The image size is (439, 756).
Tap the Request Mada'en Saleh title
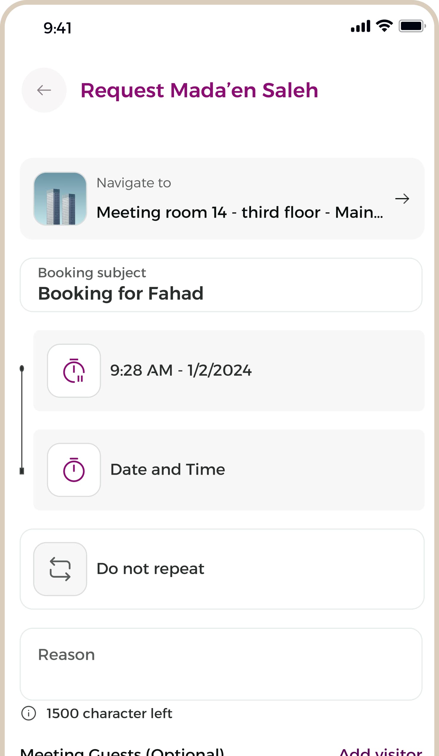tap(199, 91)
